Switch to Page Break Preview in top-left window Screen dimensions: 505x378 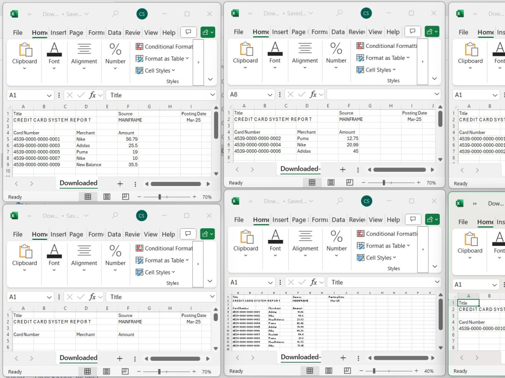125,197
